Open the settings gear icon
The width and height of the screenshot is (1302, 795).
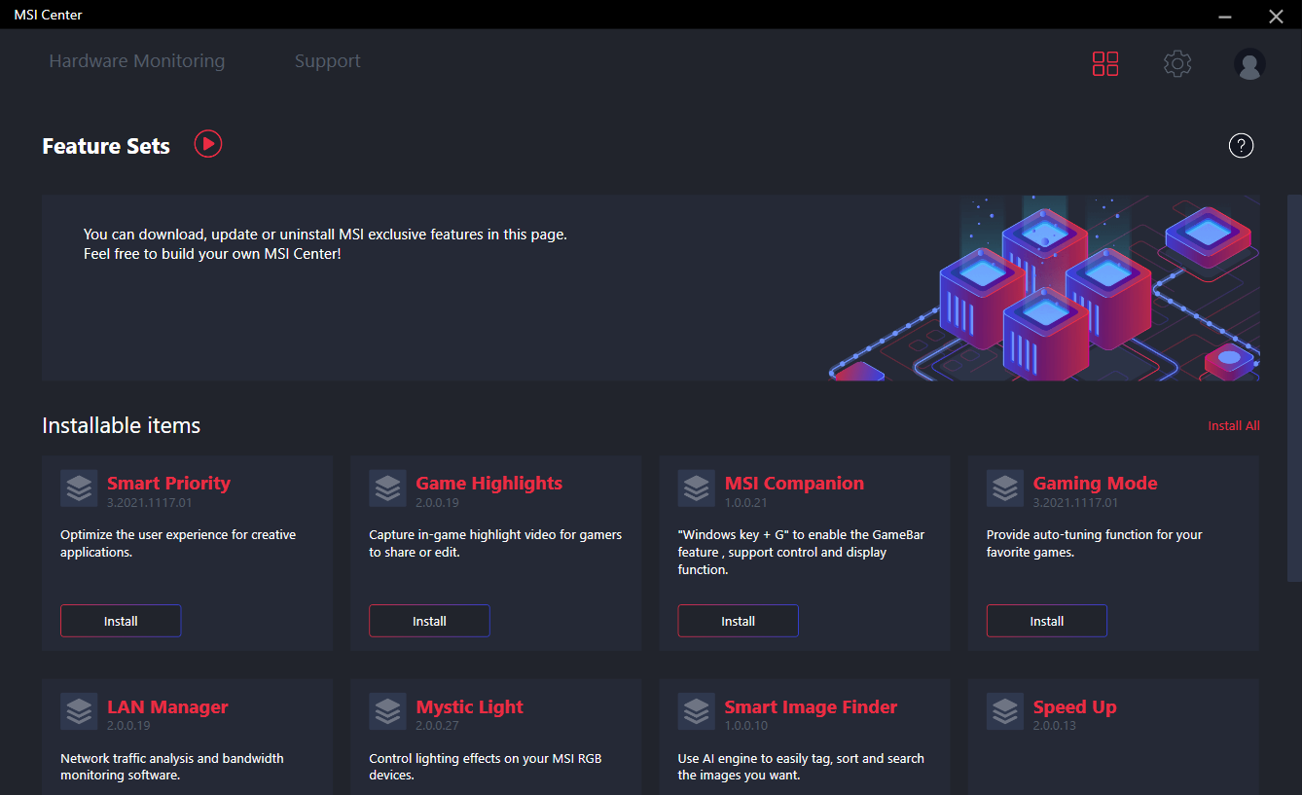pyautogui.click(x=1177, y=64)
